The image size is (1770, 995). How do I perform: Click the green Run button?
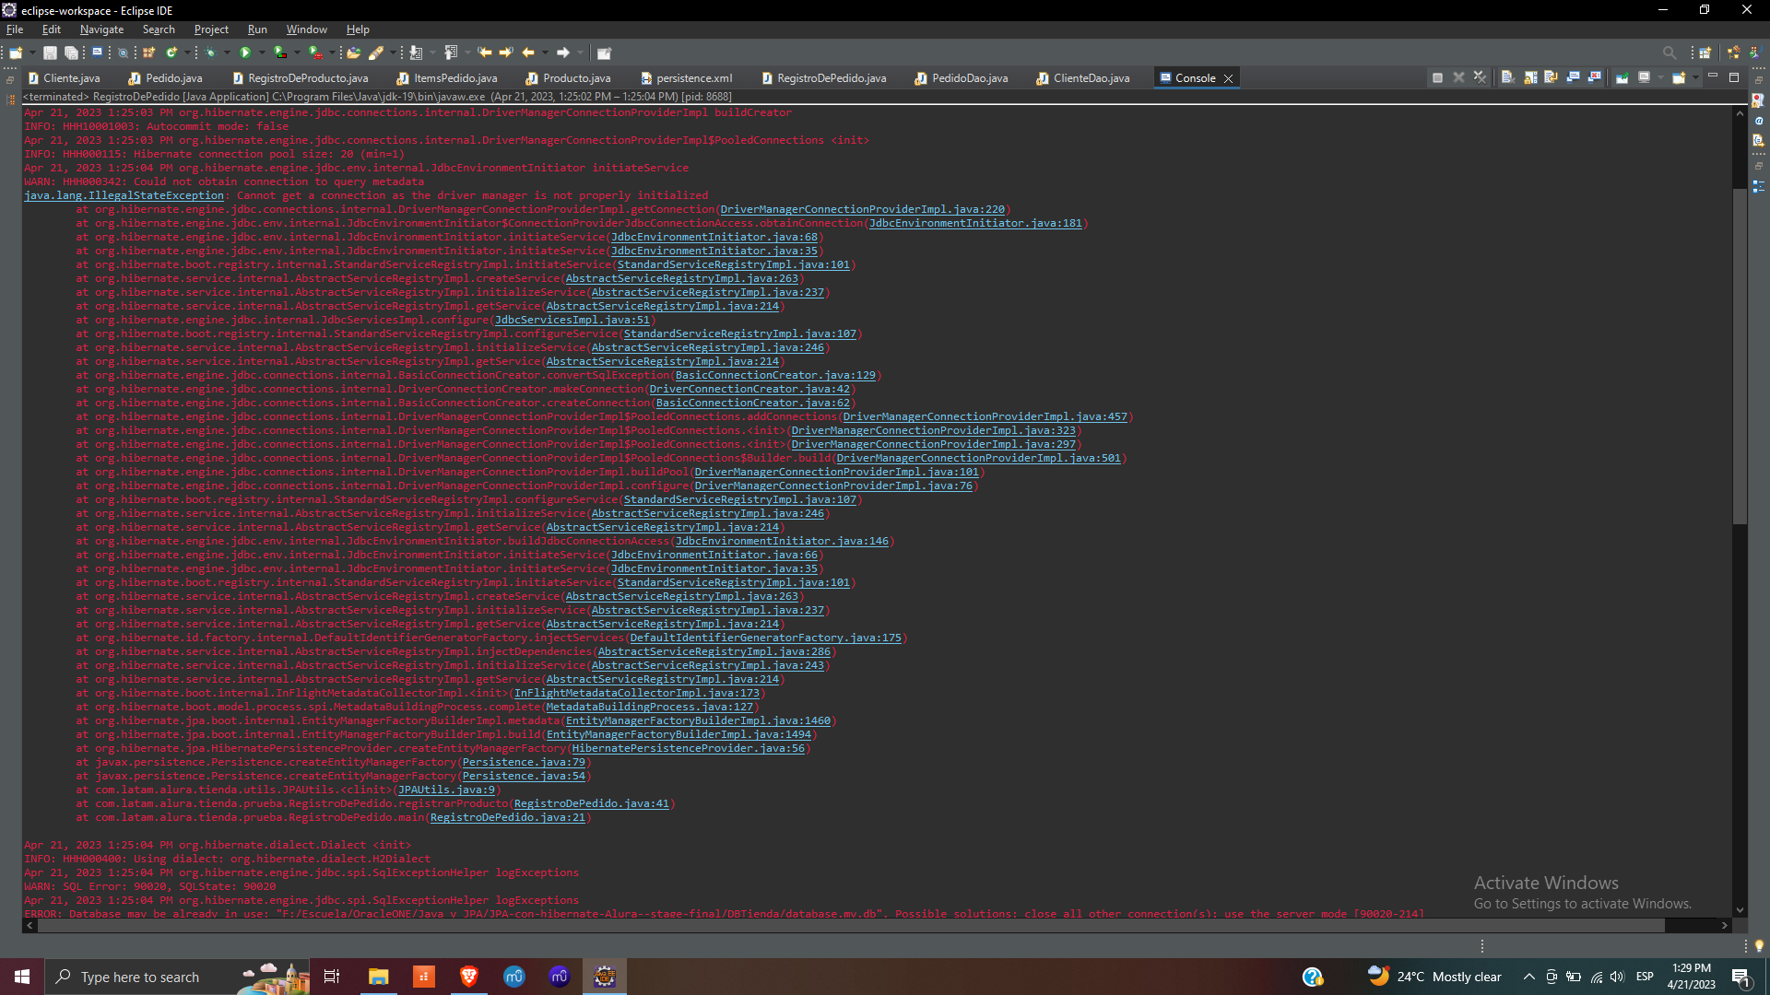click(245, 53)
